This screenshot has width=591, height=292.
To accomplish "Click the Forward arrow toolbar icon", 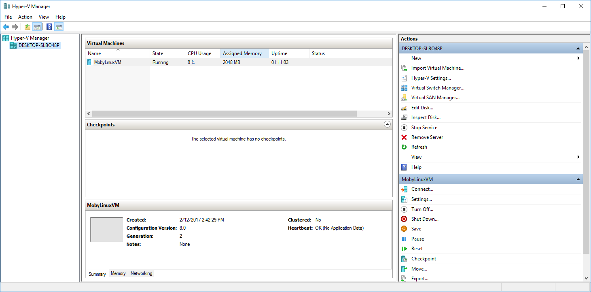I will 15,27.
